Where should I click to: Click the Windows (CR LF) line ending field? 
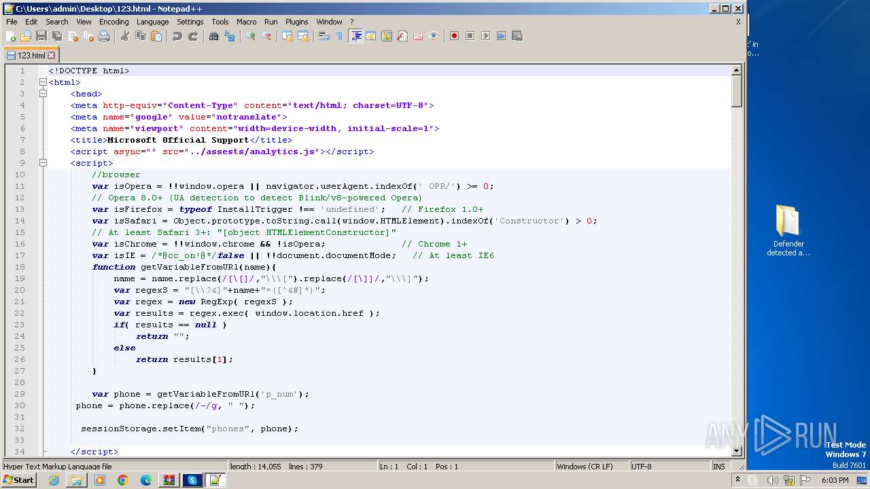tap(591, 467)
